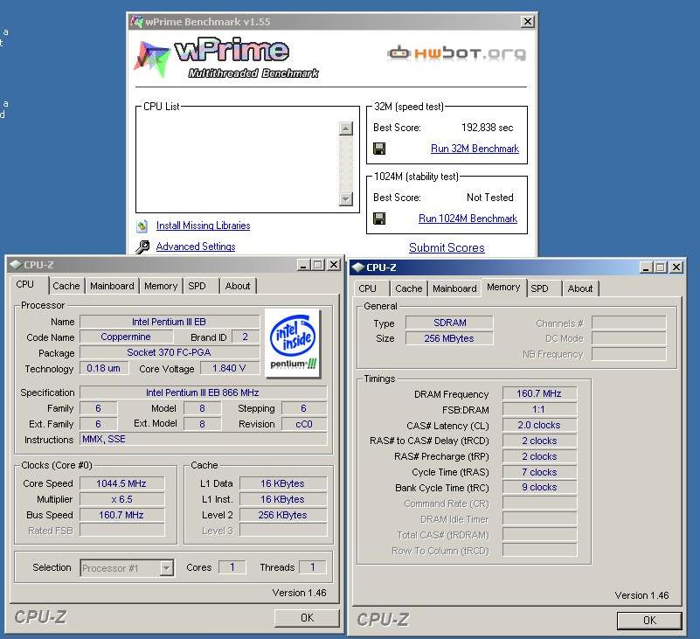Open About tab in right CPU-Z
Viewport: 700px width, 639px height.
coord(580,289)
